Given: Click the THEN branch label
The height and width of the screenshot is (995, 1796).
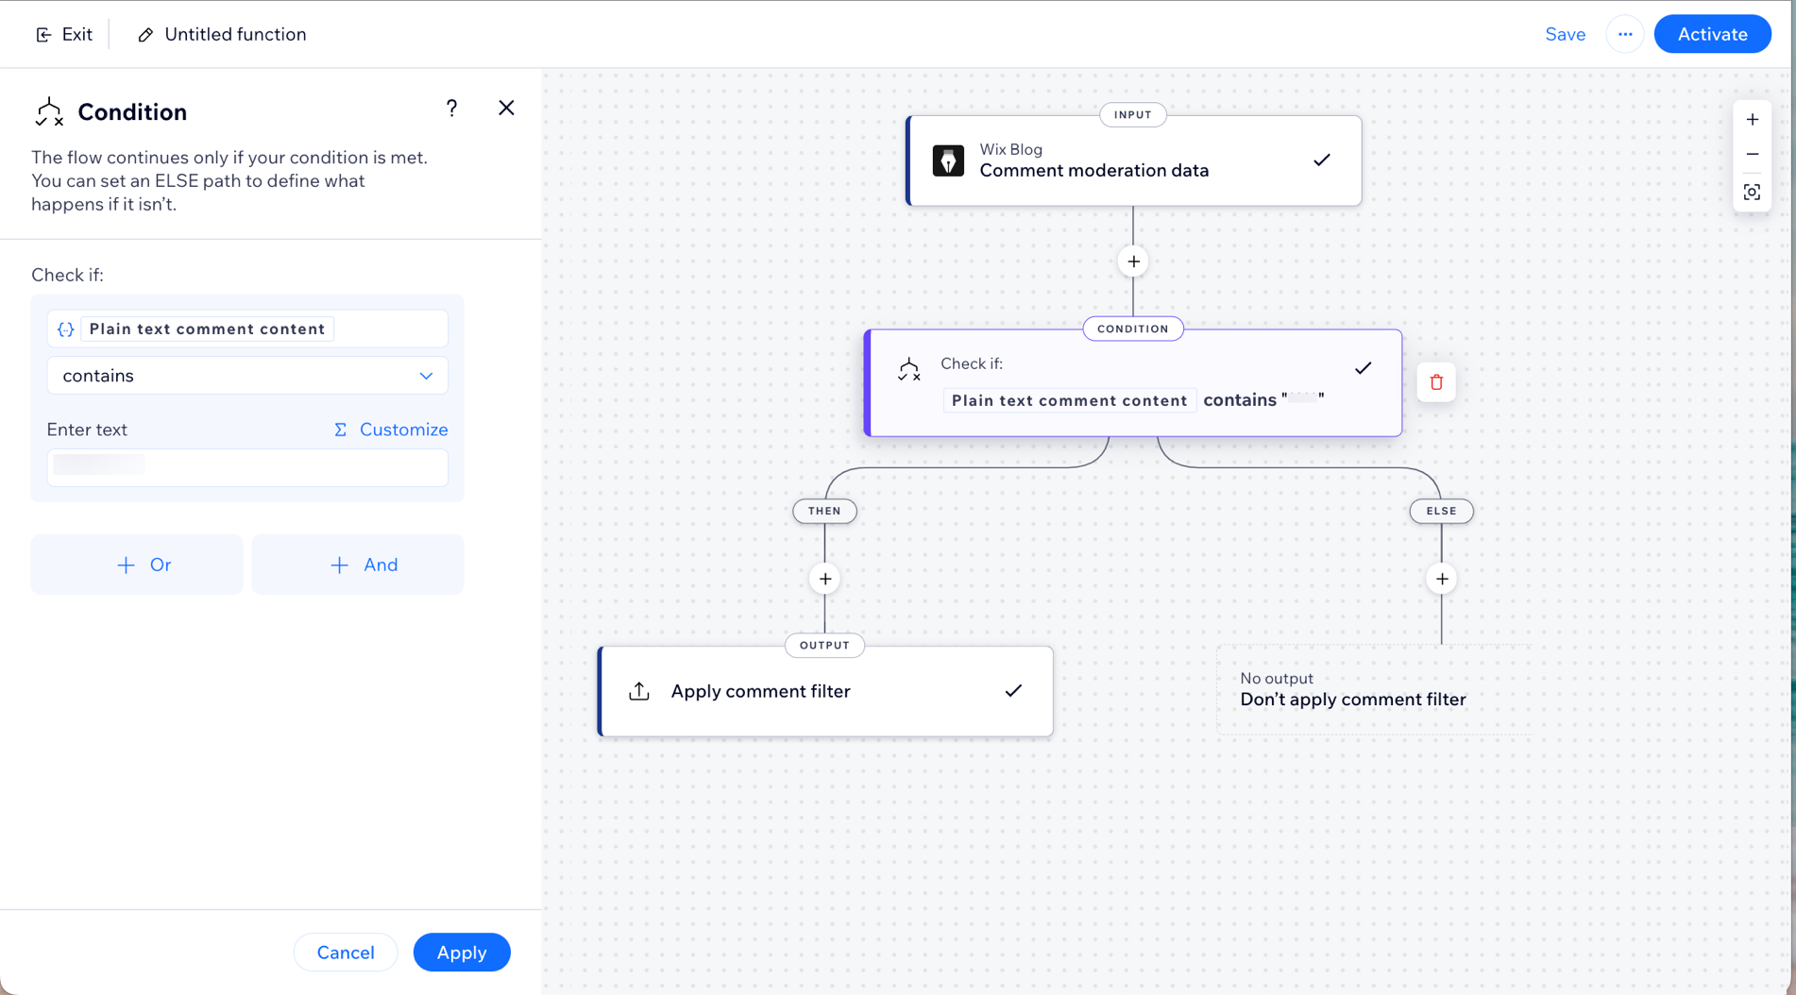Looking at the screenshot, I should tap(824, 511).
